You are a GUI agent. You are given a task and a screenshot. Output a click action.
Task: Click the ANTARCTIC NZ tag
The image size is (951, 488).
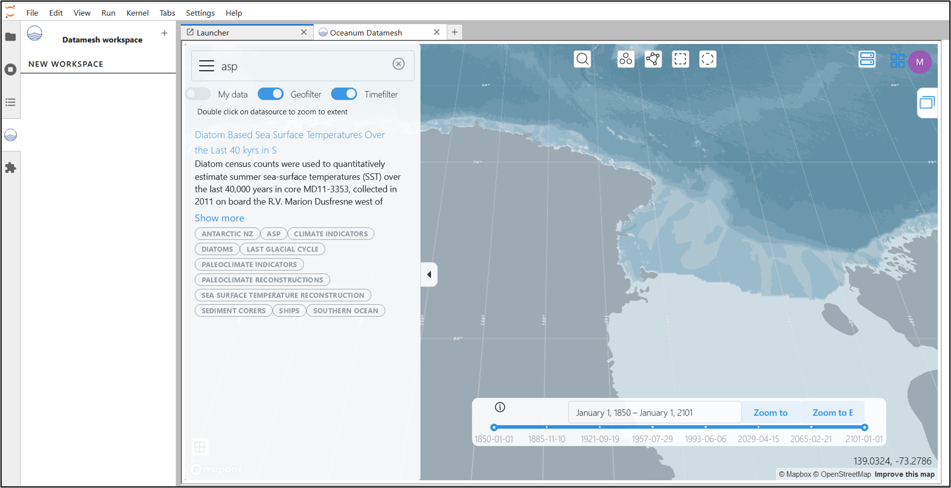[x=227, y=233]
